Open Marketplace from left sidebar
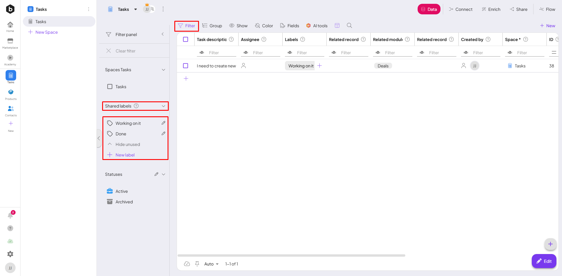Viewport: 562px width, 276px height. [x=10, y=43]
